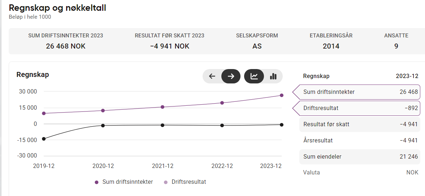Image resolution: width=425 pixels, height=196 pixels.
Task: Click the 2023-12 revenue data point
Action: [282, 95]
